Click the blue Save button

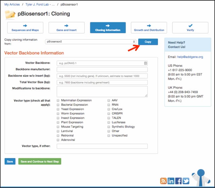click(10, 161)
